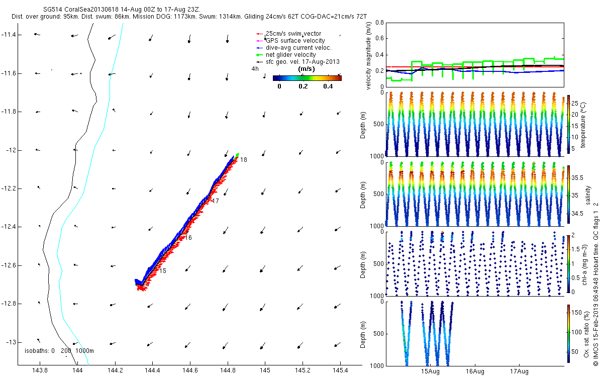This screenshot has width=603, height=377.
Task: Select legend entry "dive-avg current veloc."
Action: [x=298, y=48]
